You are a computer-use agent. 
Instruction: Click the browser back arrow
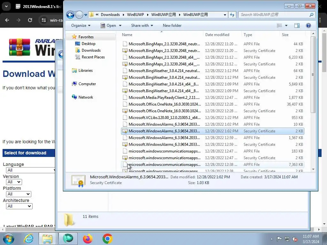coord(7,20)
